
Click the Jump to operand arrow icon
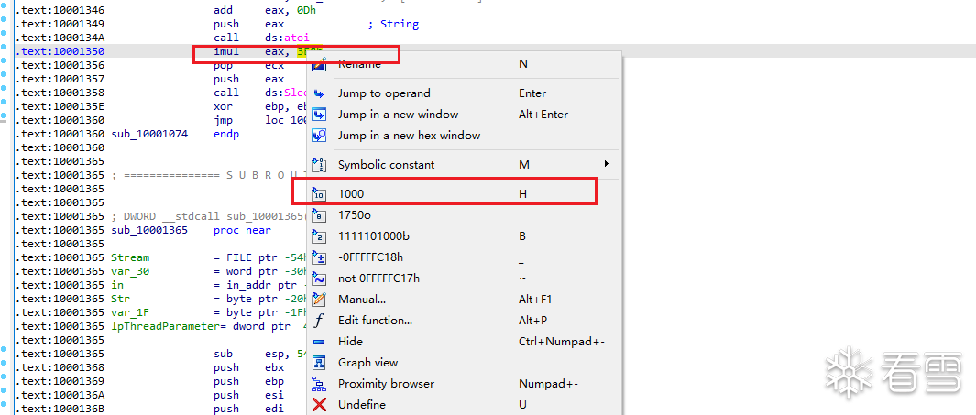[319, 93]
